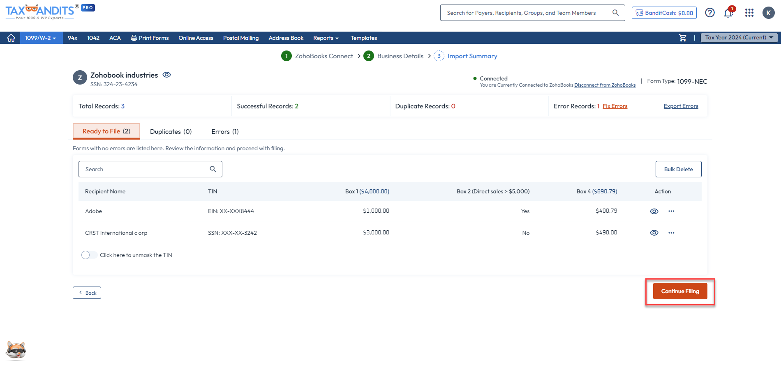Click the $490.00 Box 4 amount

click(x=606, y=232)
